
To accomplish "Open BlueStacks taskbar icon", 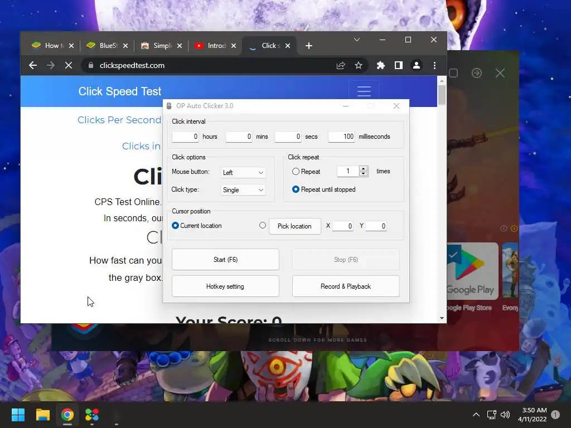I will pos(92,415).
